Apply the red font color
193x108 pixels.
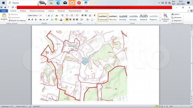click(x=61, y=20)
